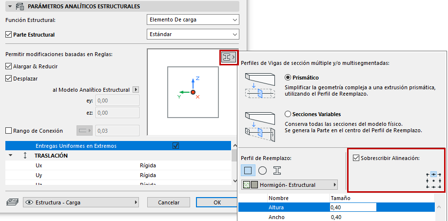Select the circular replacement profile shape
448x221 pixels.
point(262,170)
